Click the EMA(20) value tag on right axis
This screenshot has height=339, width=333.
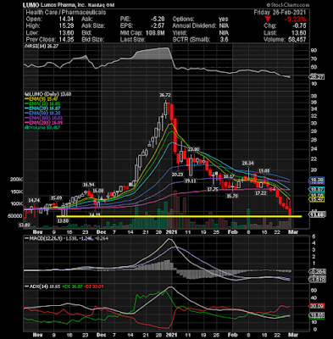(317, 189)
